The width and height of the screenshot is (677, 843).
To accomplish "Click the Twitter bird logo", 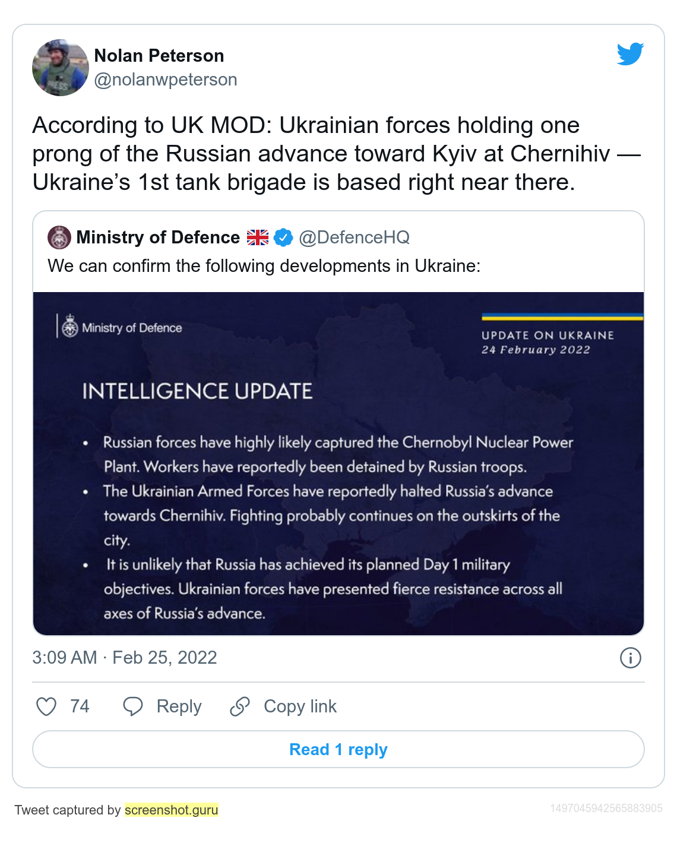I will 630,55.
